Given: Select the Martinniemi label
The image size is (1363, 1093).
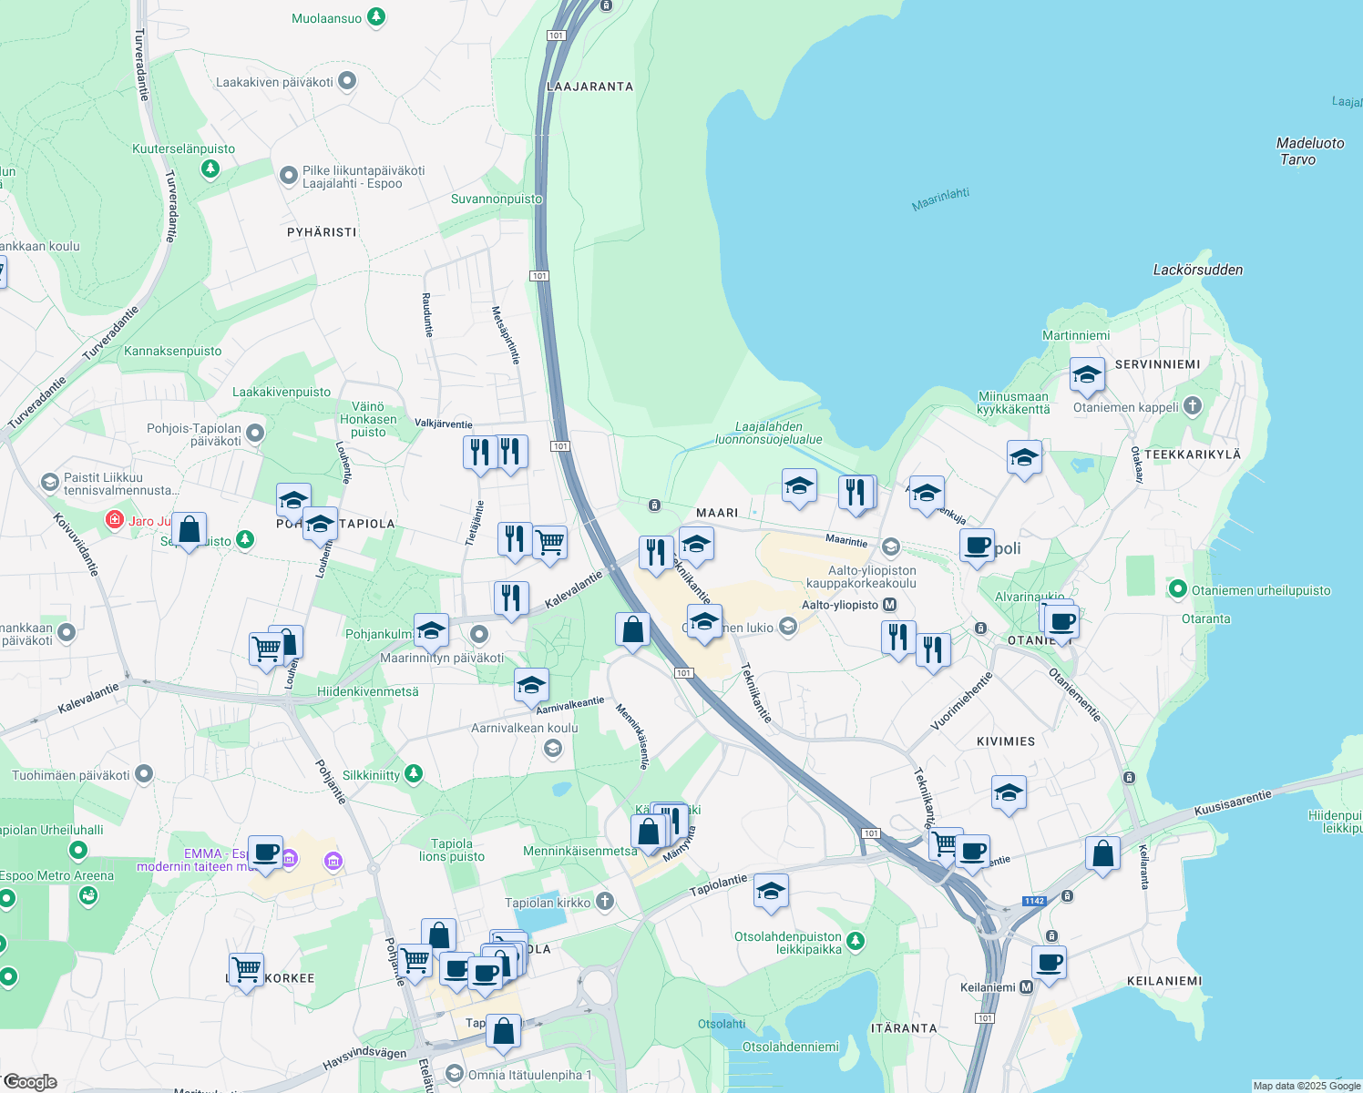Looking at the screenshot, I should 1076,335.
